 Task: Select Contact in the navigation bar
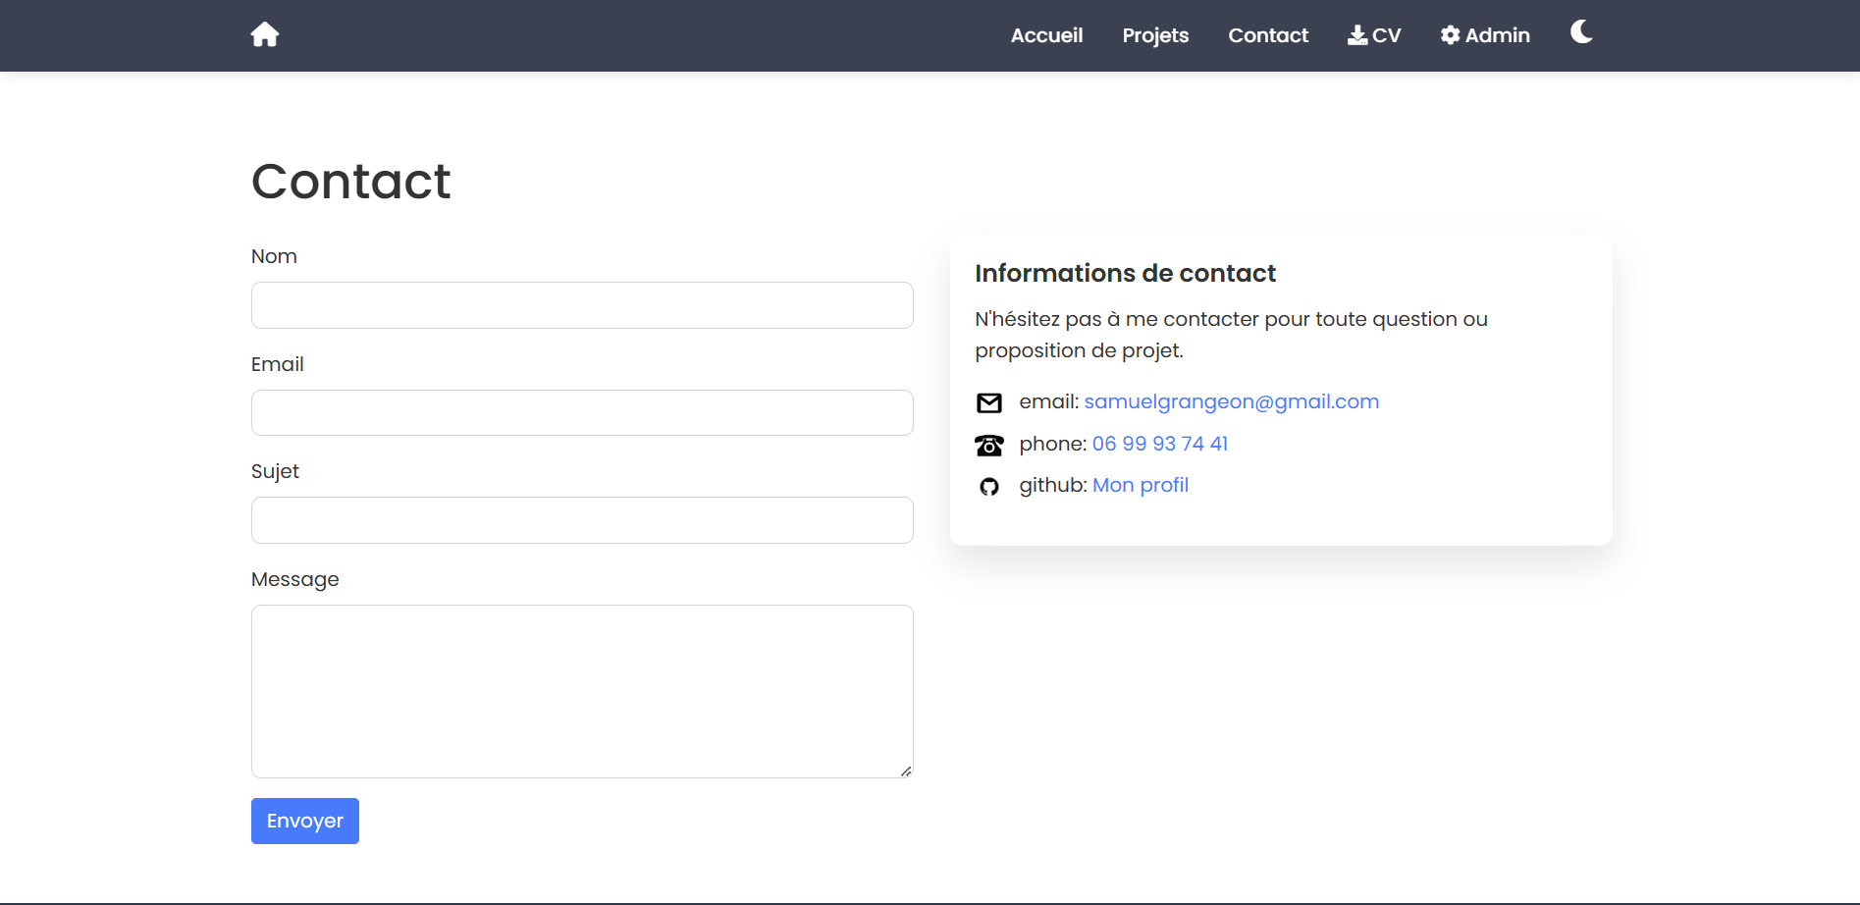click(1268, 35)
